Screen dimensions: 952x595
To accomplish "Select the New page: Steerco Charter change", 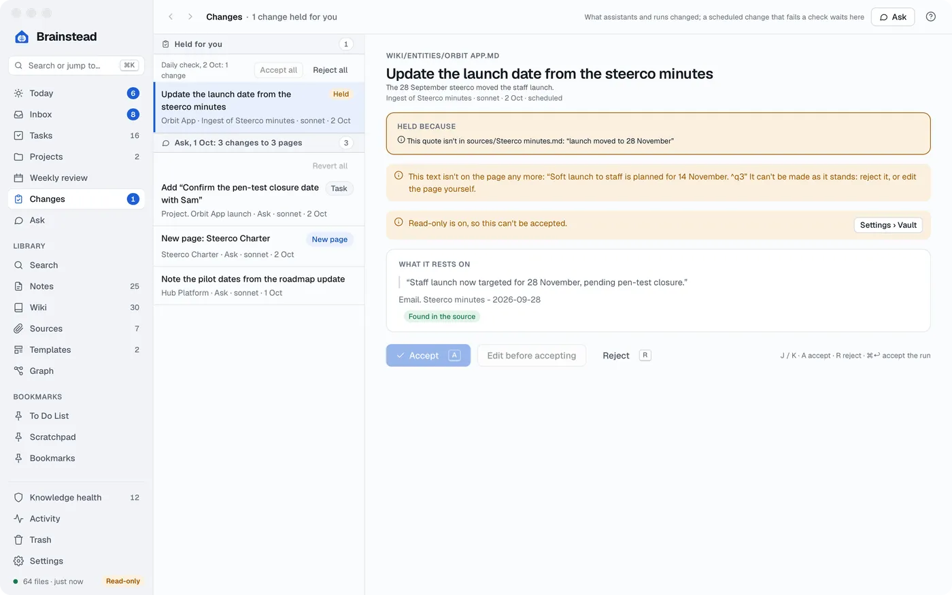I will click(x=259, y=246).
